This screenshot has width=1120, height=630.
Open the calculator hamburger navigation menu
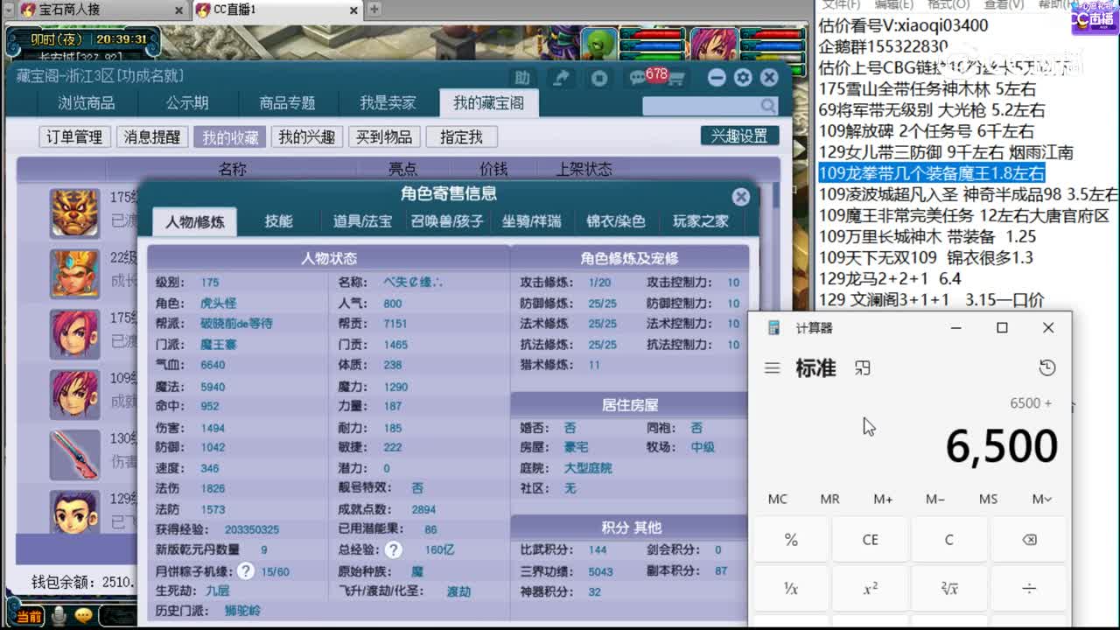pos(772,368)
